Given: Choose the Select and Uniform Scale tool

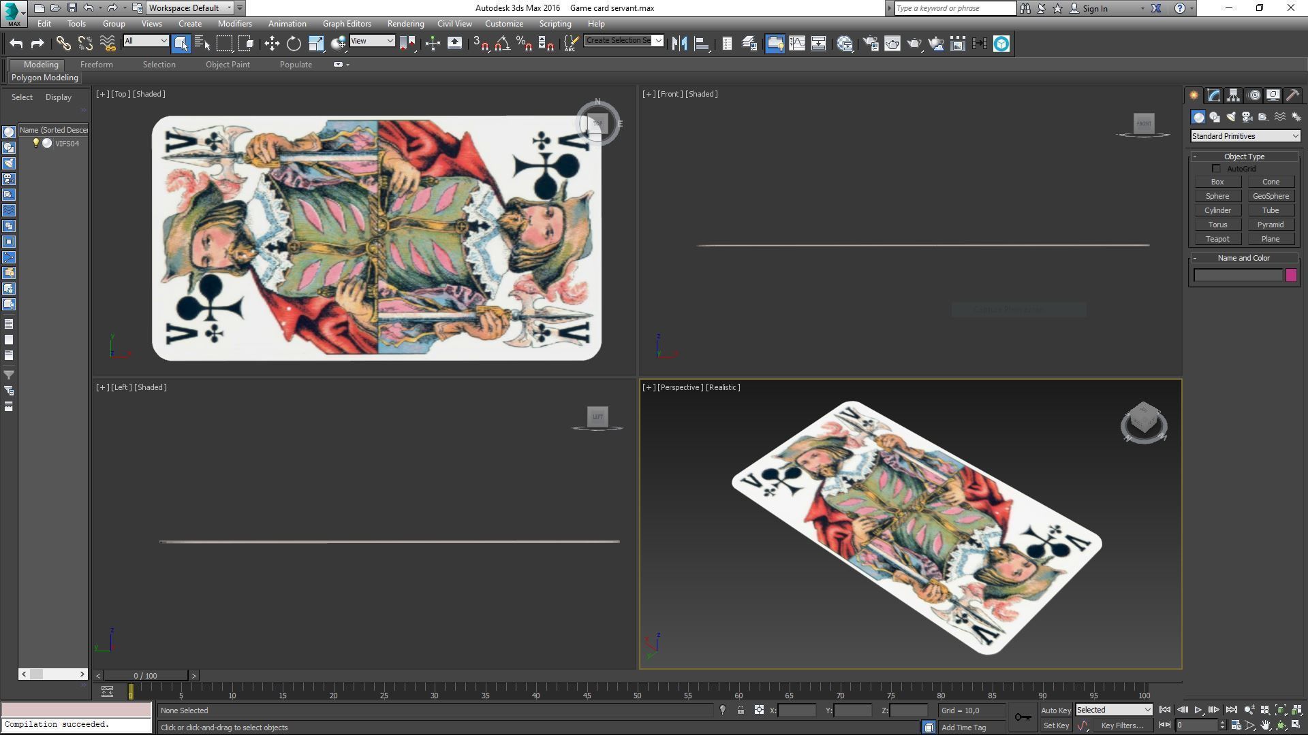Looking at the screenshot, I should click(316, 44).
